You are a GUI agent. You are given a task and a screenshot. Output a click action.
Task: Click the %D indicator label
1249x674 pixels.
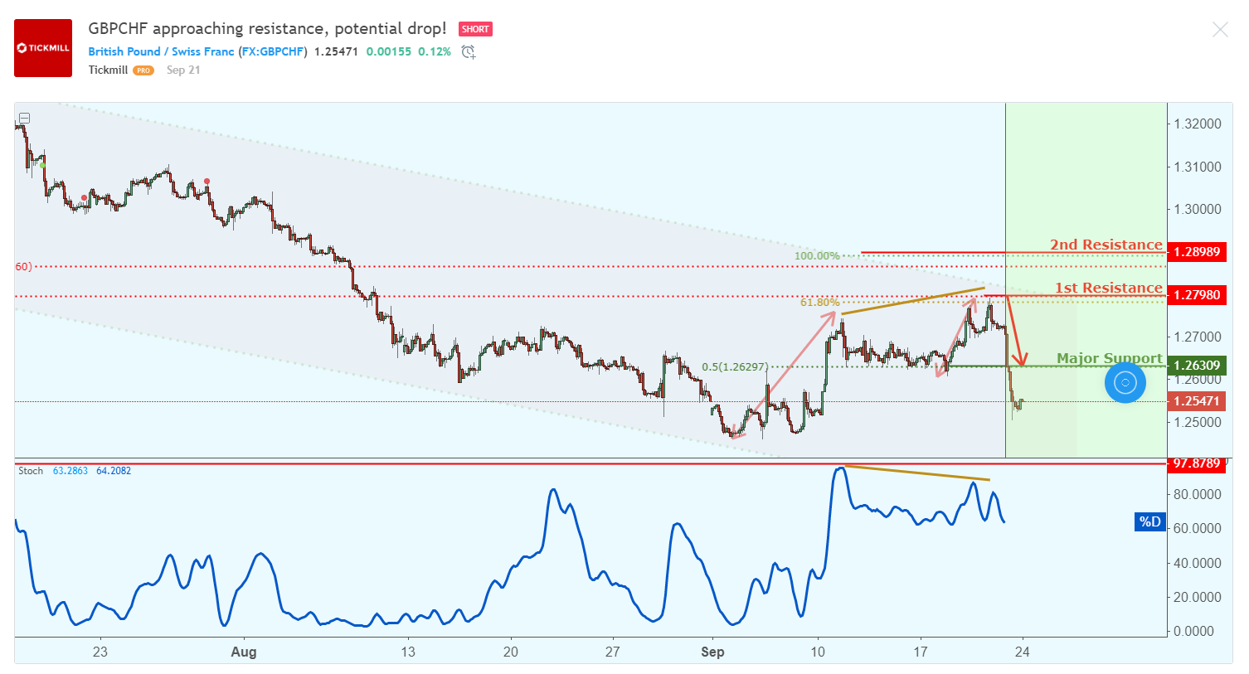tap(1150, 521)
